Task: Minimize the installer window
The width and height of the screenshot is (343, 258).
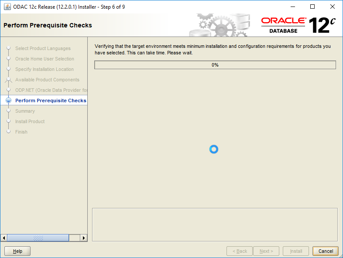Action: click(x=293, y=7)
